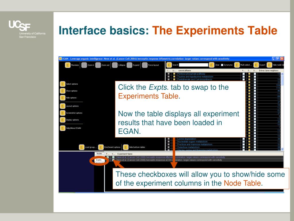Select Nucleotide sugars metabolism row
294x221 pixels.
[223, 142]
